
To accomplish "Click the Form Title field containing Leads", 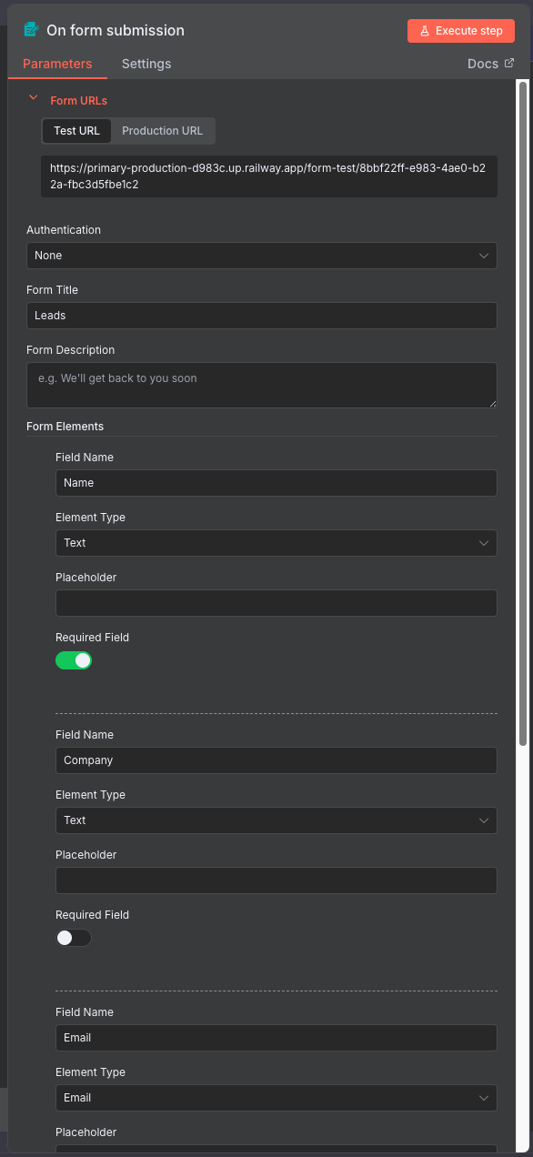I will (x=262, y=315).
